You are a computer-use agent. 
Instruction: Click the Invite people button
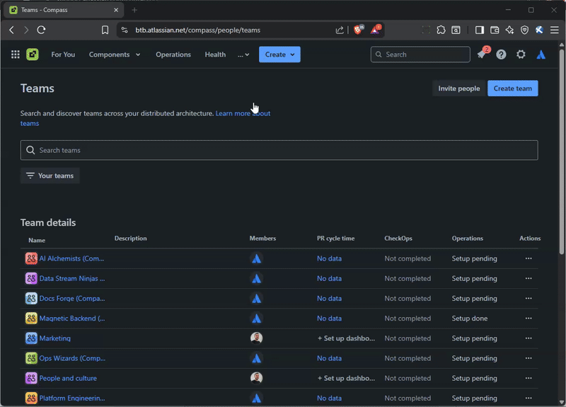click(458, 88)
